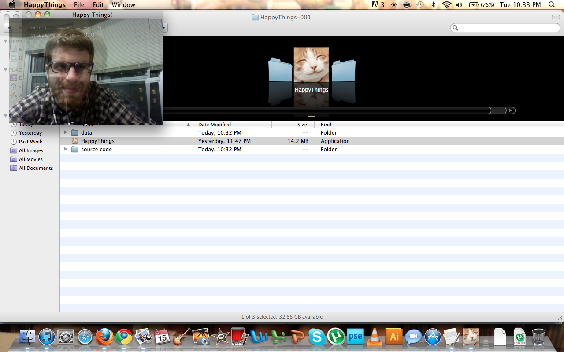564x352 pixels.
Task: Open the File menu
Action: (79, 5)
